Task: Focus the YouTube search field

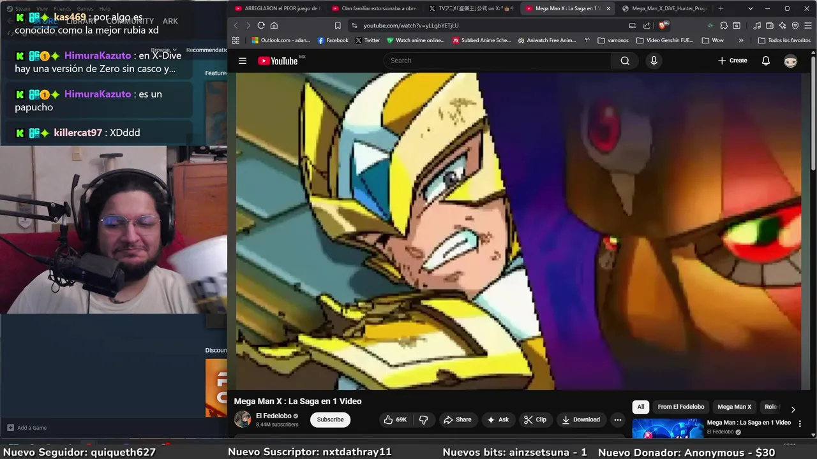Action: click(x=498, y=61)
